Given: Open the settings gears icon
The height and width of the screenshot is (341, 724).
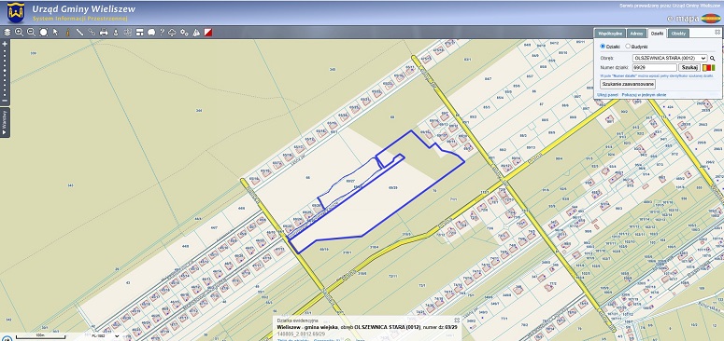Looking at the screenshot, I should (184, 33).
